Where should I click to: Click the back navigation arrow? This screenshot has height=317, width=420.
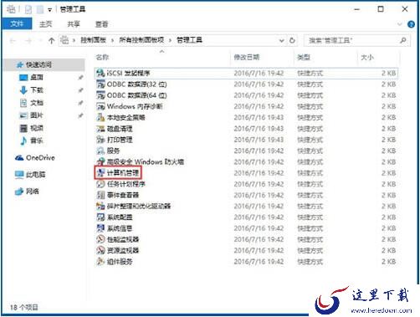click(13, 41)
